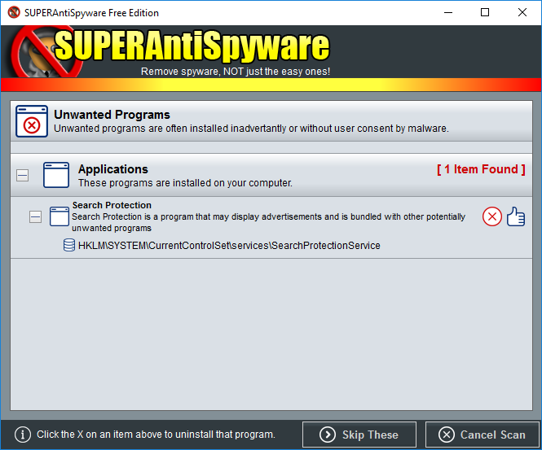
Task: Click the 'Click the X on an item' hint text
Action: pos(156,434)
